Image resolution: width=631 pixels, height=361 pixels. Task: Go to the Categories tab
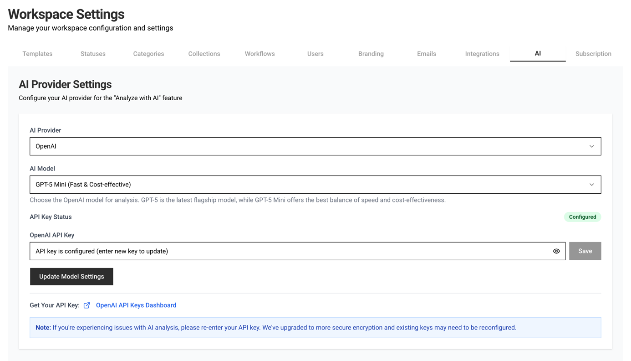tap(148, 54)
